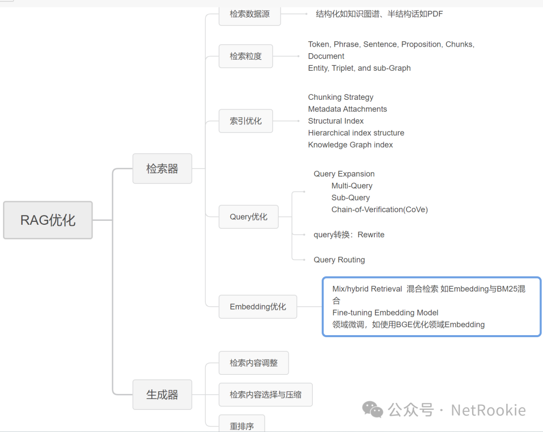Select the RAG优化 root node
Image resolution: width=543 pixels, height=432 pixels.
pos(48,220)
